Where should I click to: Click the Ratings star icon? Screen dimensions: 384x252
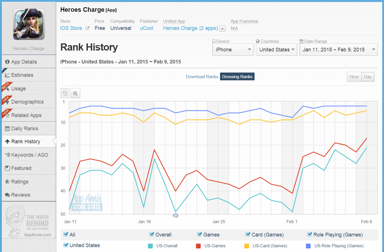pos(7,182)
